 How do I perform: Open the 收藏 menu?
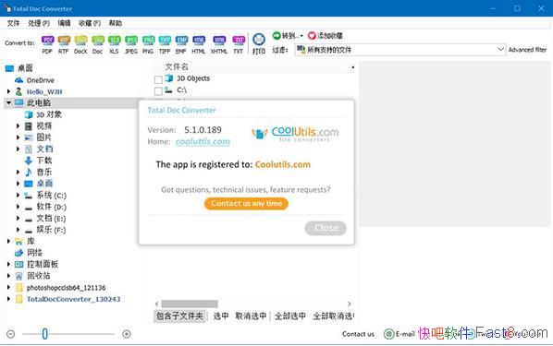[90, 23]
